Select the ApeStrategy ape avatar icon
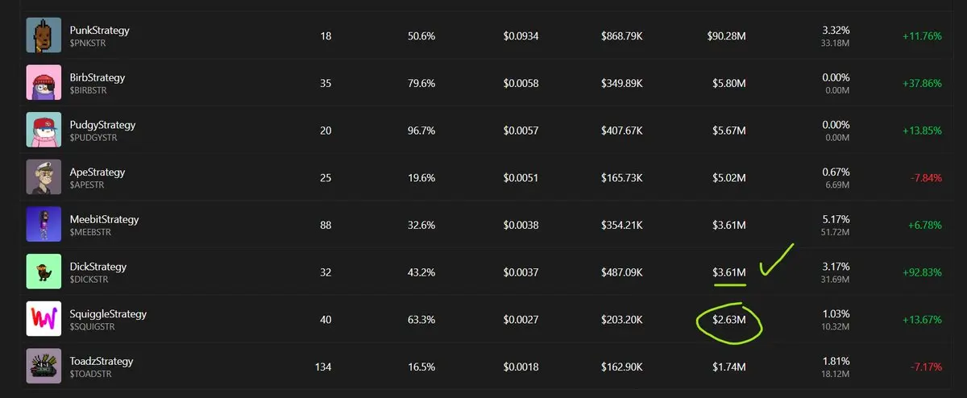This screenshot has width=967, height=398. (x=44, y=176)
